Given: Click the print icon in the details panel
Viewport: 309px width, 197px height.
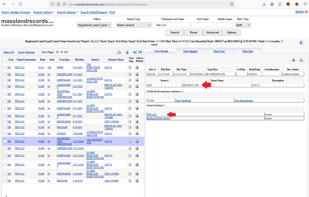Looking at the screenshot, I should (301, 60).
